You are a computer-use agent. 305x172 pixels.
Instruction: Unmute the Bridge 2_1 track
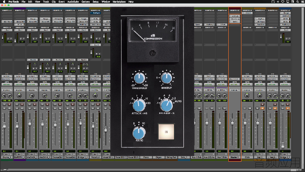point(288,108)
